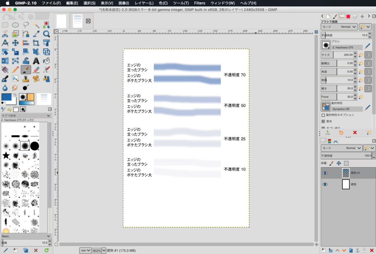Expand 動的特性のオプション section
The image size is (376, 254).
point(323,115)
